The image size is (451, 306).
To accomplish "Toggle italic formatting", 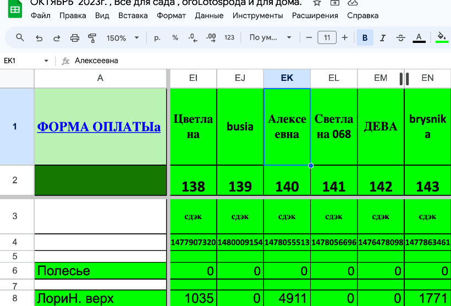I will [x=382, y=38].
